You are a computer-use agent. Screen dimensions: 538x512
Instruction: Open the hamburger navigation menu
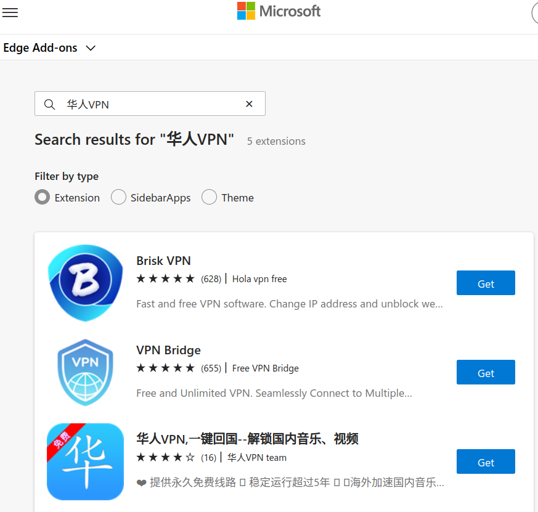point(10,13)
